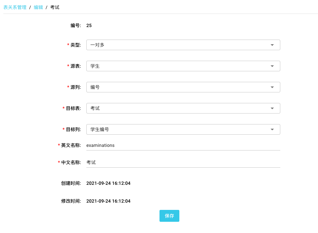Open the 表关系管理 breadcrumb link
Viewport: 318px width, 233px height.
point(15,7)
